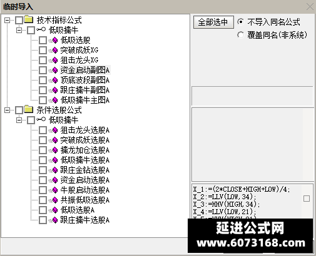Click the magenta diamond icon beside 突破成妖XG

(55, 50)
